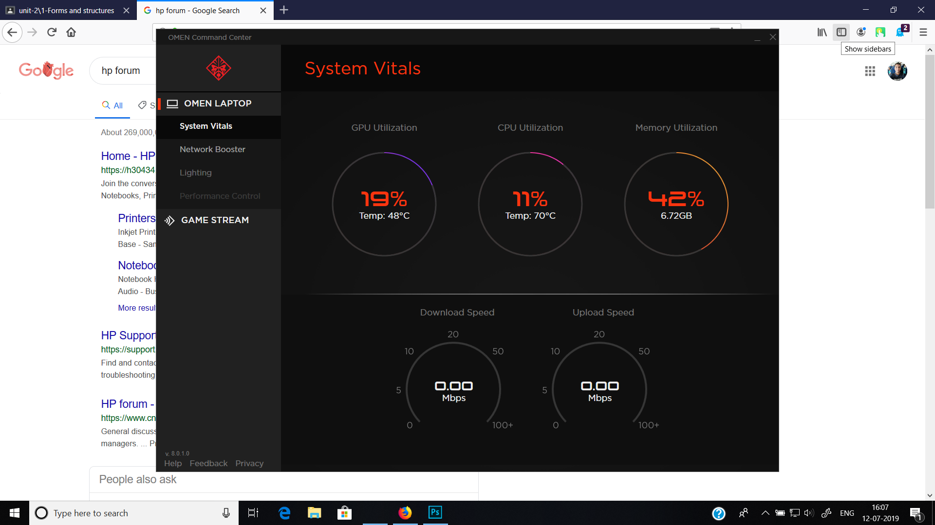Click the Type here to search box
This screenshot has width=935, height=525.
coord(134,513)
